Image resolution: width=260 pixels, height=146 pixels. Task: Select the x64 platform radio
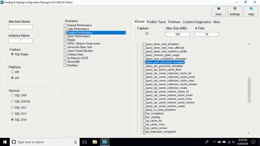[x=12, y=78]
